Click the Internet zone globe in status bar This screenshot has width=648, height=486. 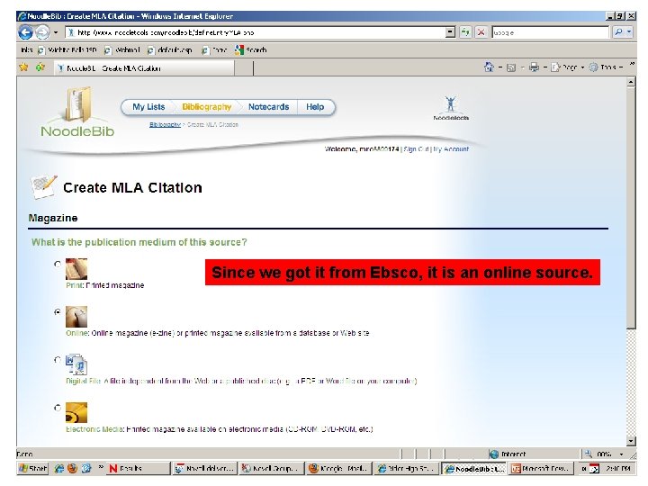point(494,454)
